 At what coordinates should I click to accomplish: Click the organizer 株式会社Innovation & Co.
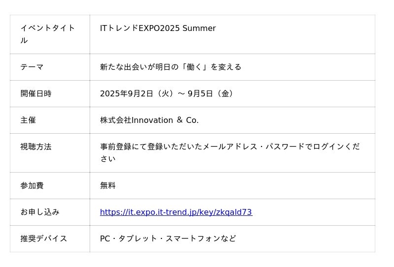tap(149, 120)
